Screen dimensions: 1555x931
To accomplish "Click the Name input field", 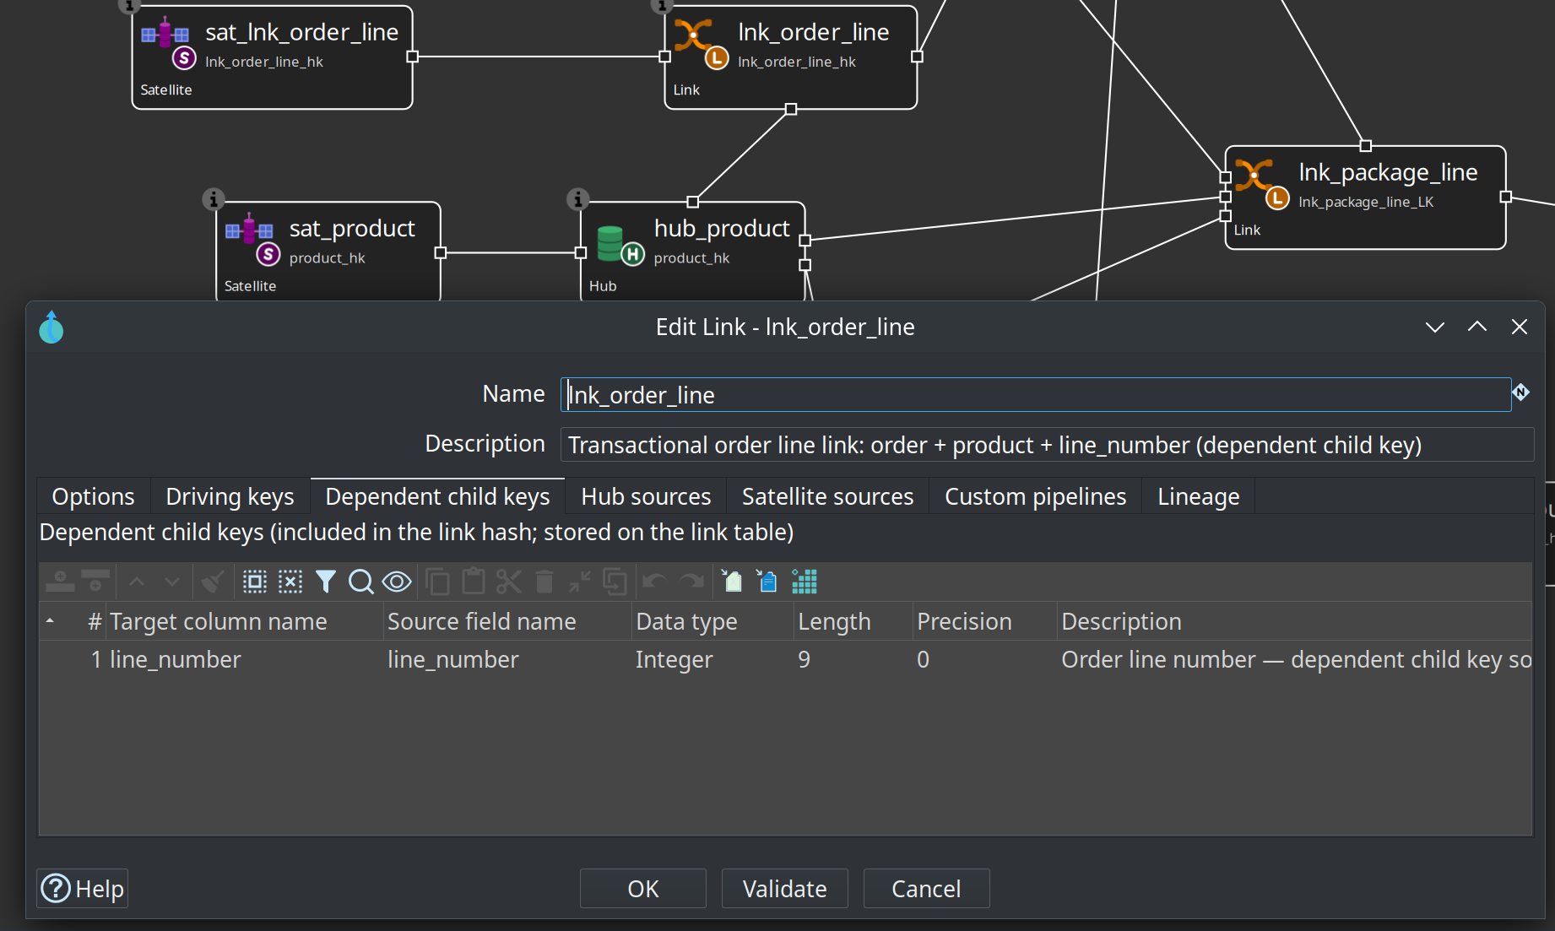I will click(x=1036, y=395).
